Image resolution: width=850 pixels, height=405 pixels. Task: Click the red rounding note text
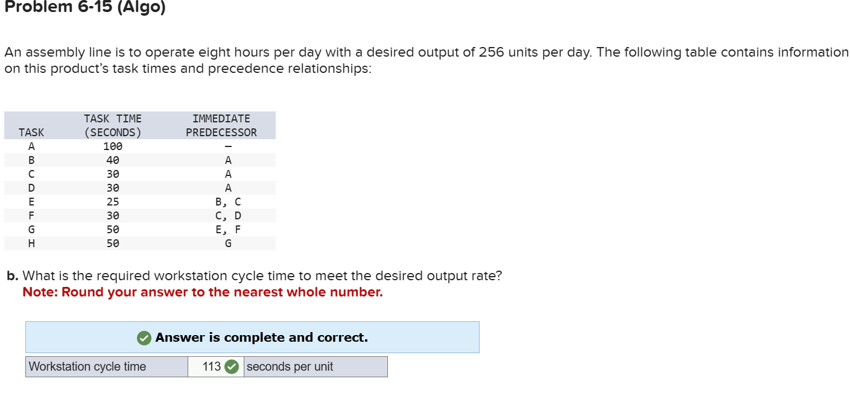(202, 292)
